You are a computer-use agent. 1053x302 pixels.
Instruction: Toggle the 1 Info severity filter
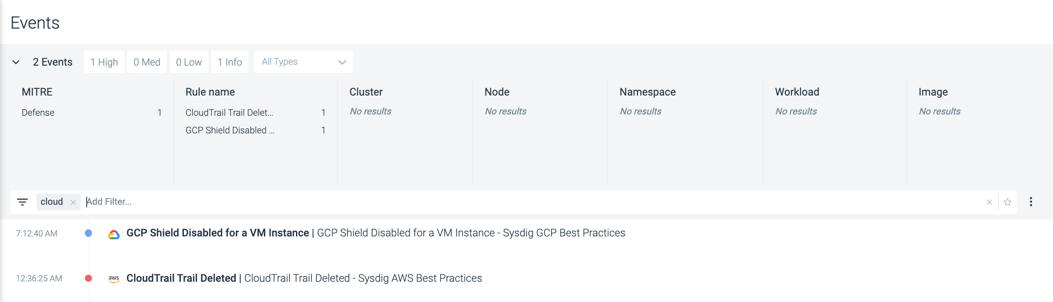point(230,62)
